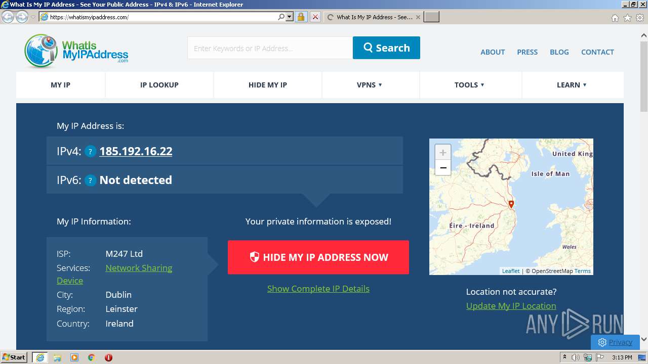The height and width of the screenshot is (364, 648).
Task: Click the volume speaker tray icon
Action: point(575,357)
